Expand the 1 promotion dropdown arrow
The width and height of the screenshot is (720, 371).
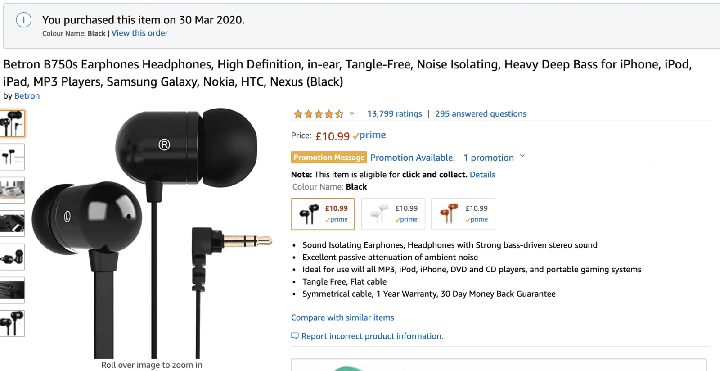(x=522, y=156)
